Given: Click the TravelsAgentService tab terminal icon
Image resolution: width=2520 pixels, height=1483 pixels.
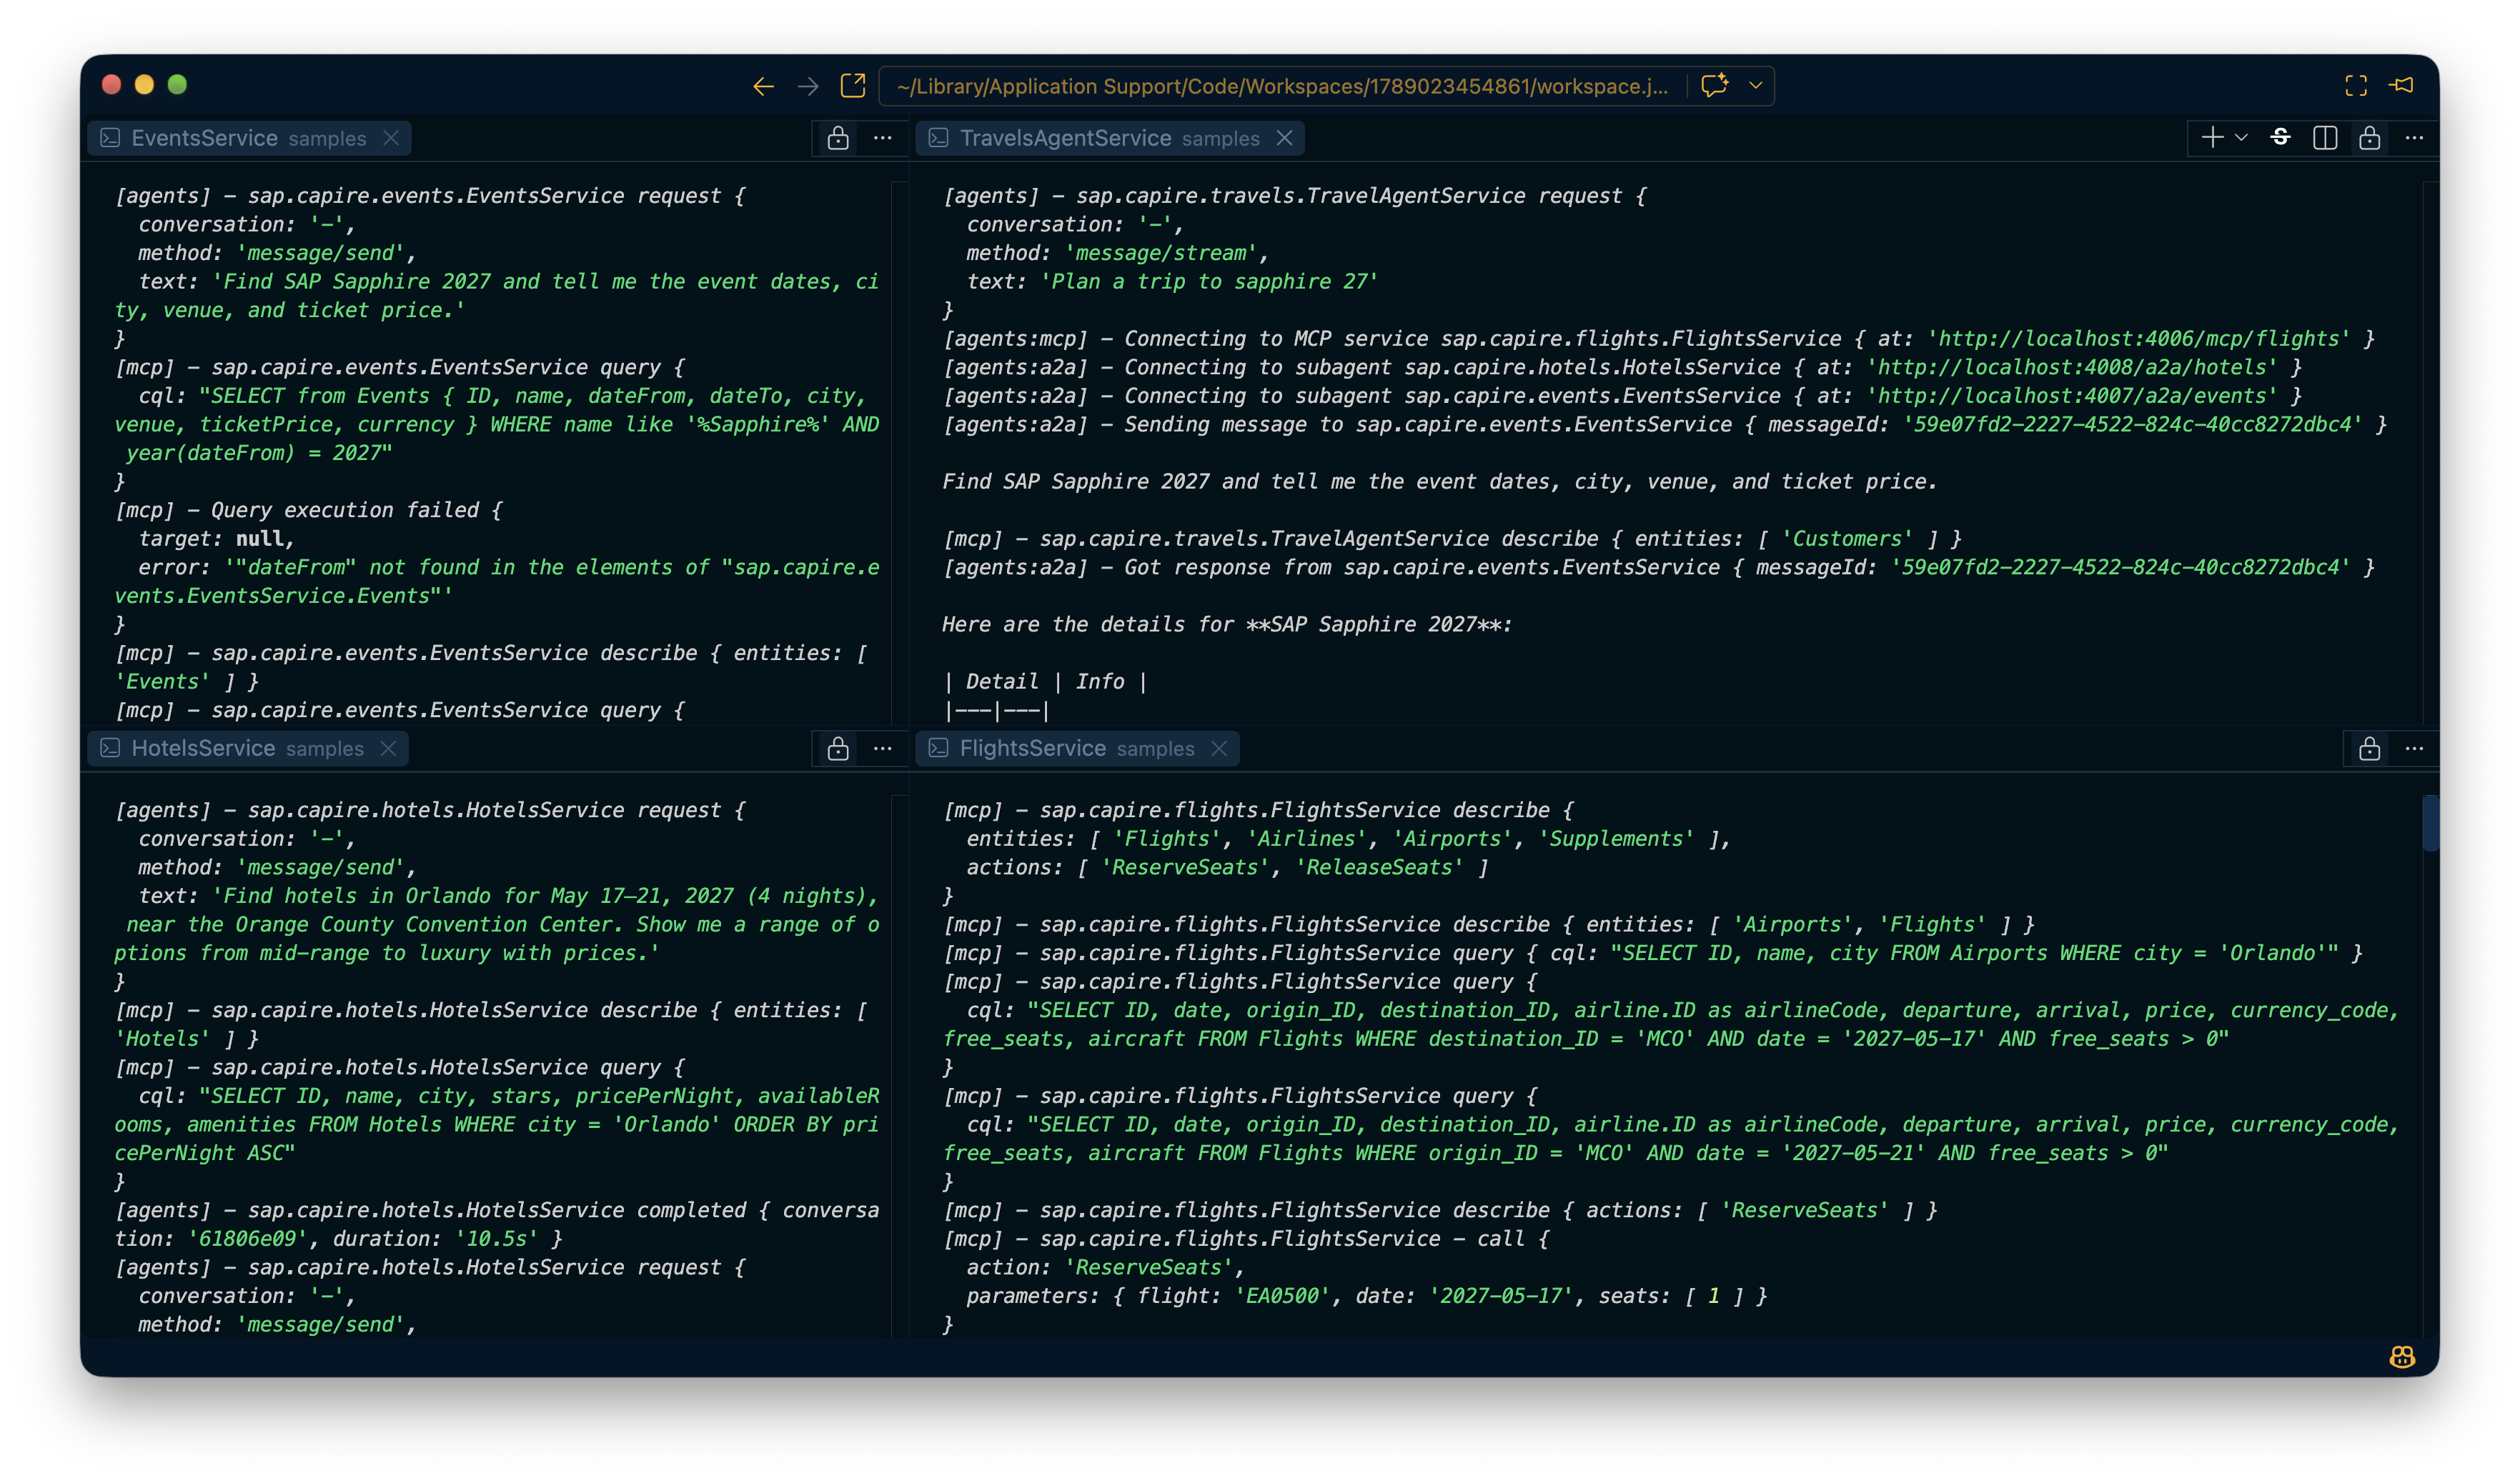Looking at the screenshot, I should [x=938, y=138].
